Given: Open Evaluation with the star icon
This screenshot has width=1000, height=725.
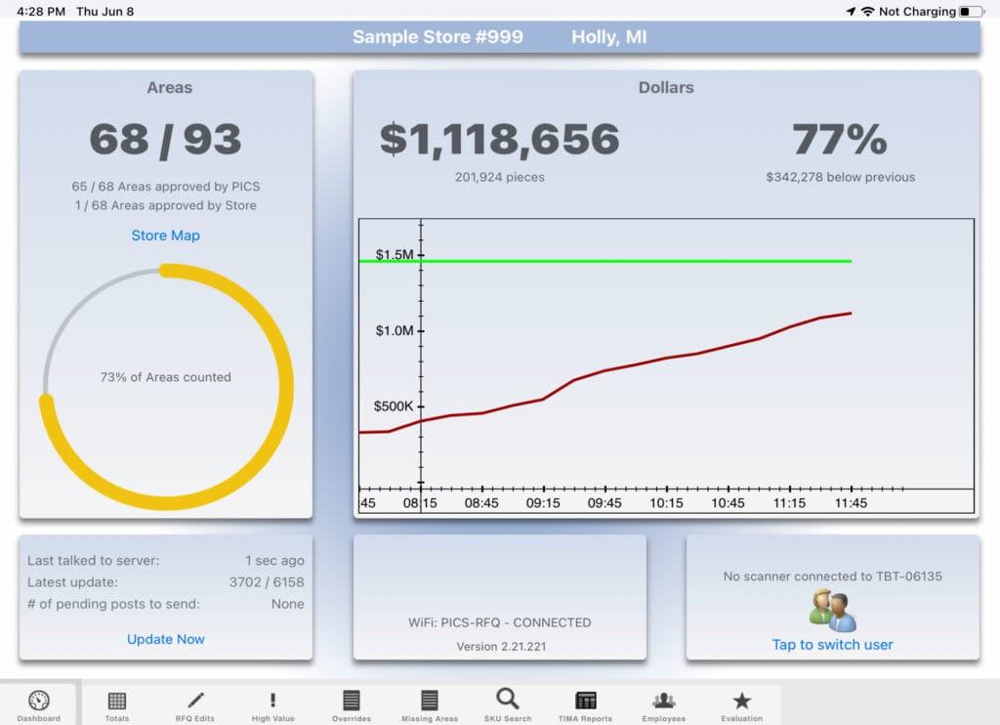Looking at the screenshot, I should (x=741, y=702).
